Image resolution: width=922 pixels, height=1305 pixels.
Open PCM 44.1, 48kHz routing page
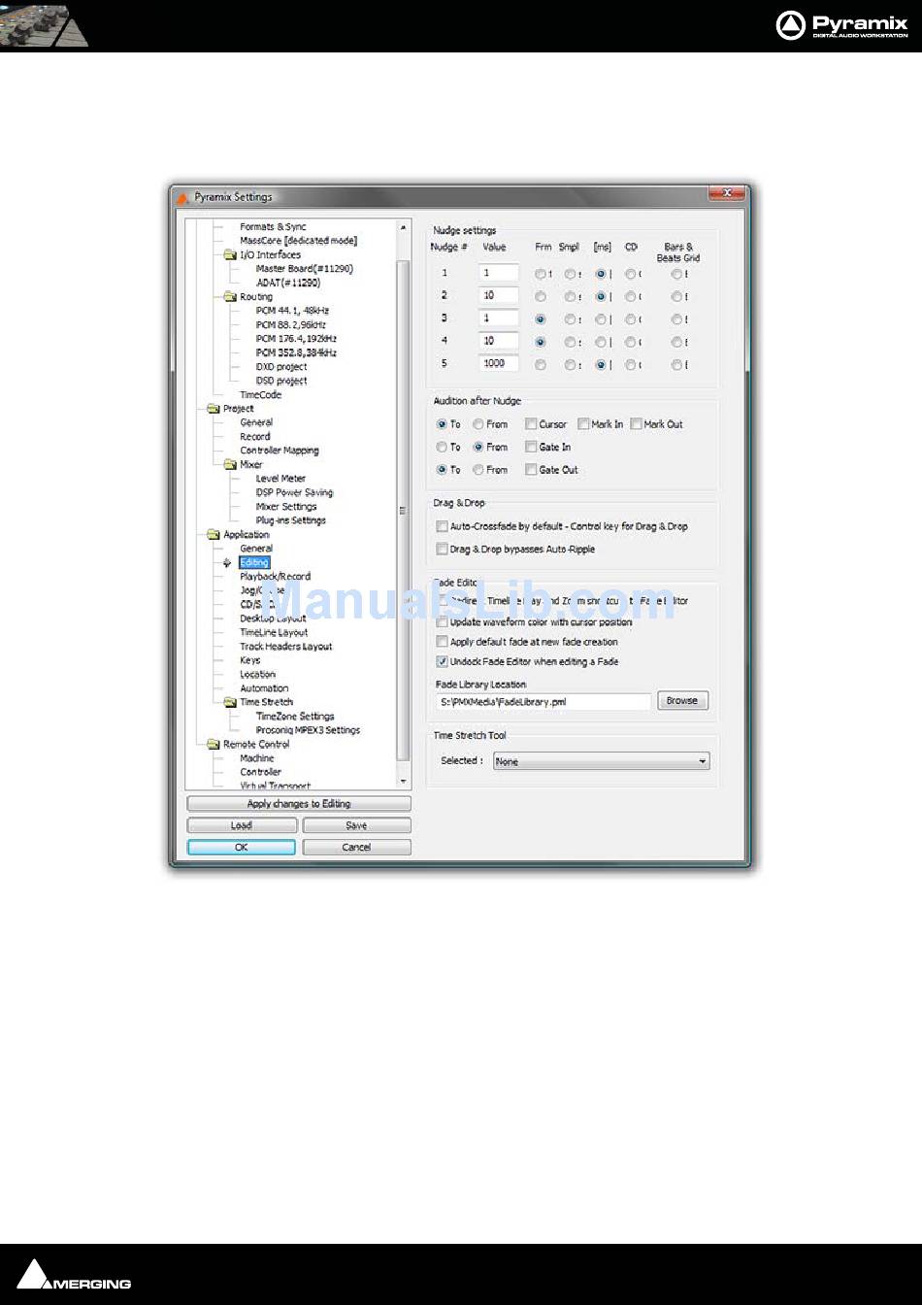pyautogui.click(x=292, y=311)
